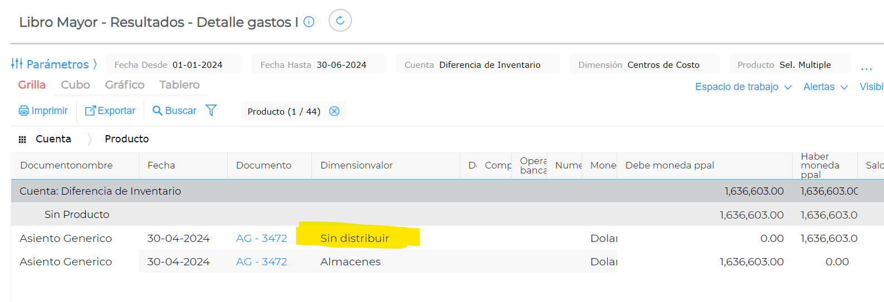The height and width of the screenshot is (302, 884).
Task: Remove the Producto filter chip
Action: tap(334, 111)
